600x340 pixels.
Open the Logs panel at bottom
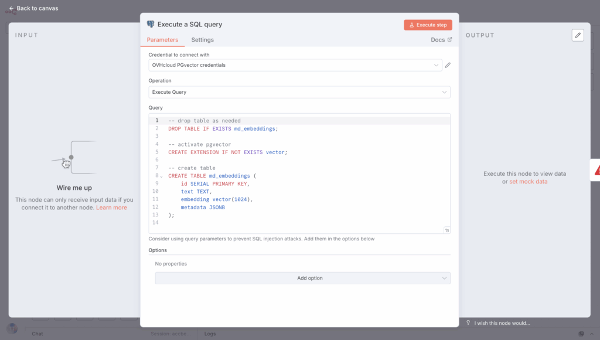(x=210, y=334)
